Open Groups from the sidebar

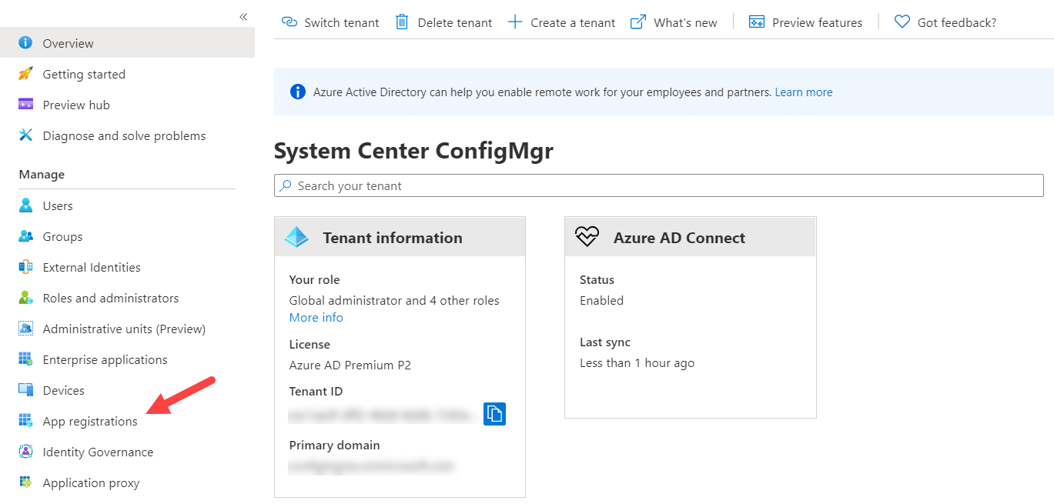(61, 236)
